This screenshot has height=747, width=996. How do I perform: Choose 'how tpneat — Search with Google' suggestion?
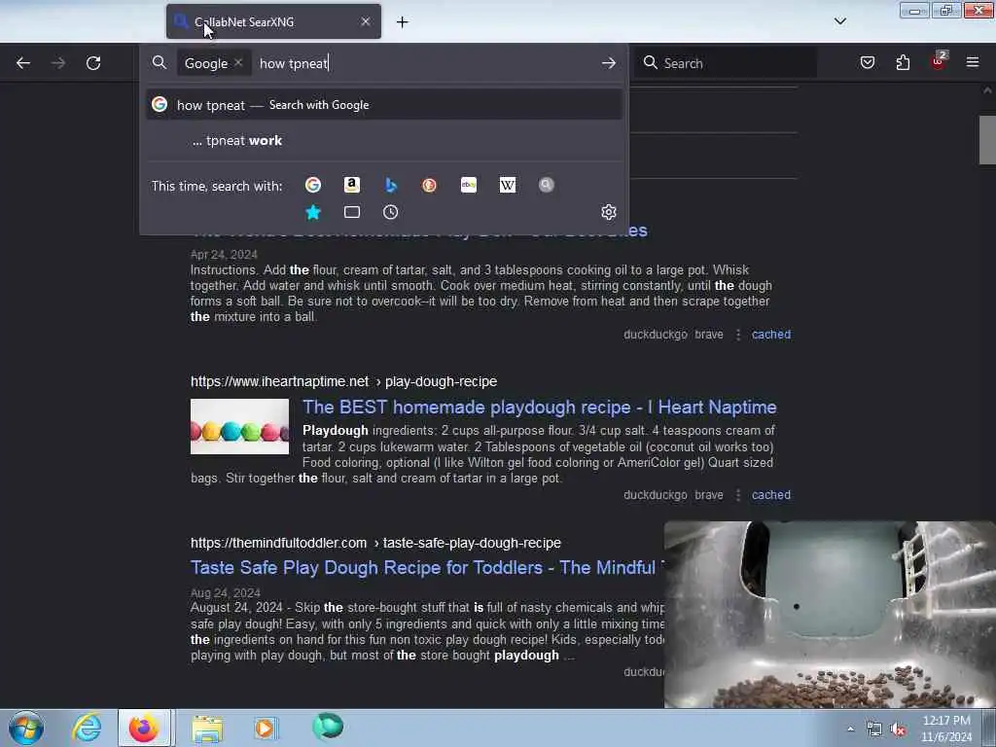click(x=383, y=105)
